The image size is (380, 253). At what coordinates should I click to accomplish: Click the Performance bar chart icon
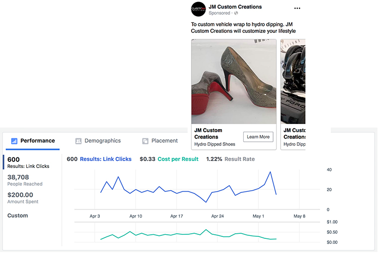(14, 141)
